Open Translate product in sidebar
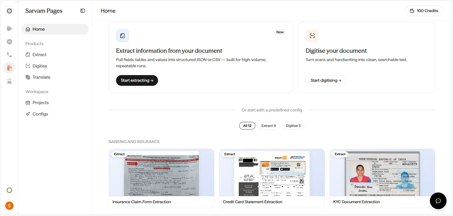 [x=55, y=77]
